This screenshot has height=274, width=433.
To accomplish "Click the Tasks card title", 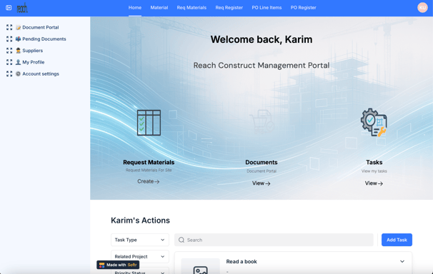I will pos(374,163).
